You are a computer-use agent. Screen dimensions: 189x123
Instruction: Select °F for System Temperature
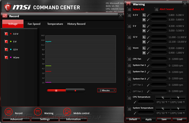(x=178, y=109)
